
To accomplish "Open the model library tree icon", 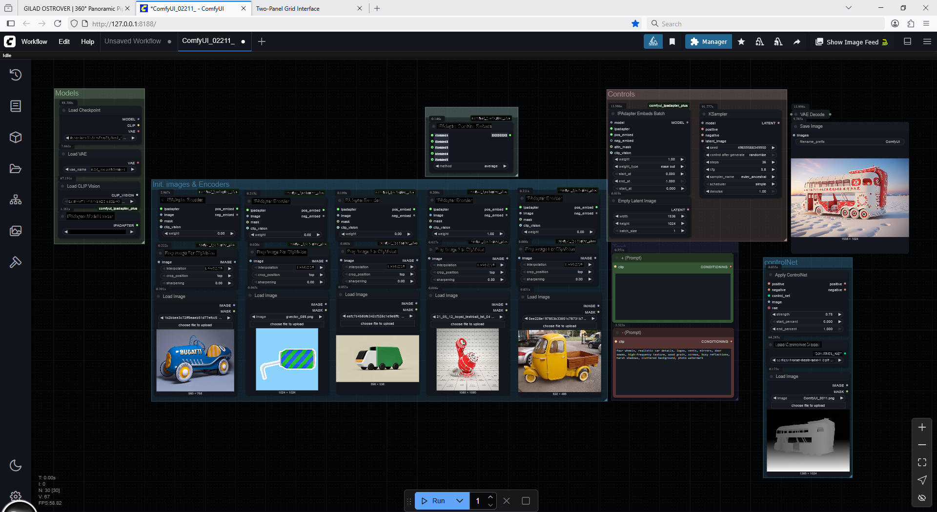I will pyautogui.click(x=16, y=200).
